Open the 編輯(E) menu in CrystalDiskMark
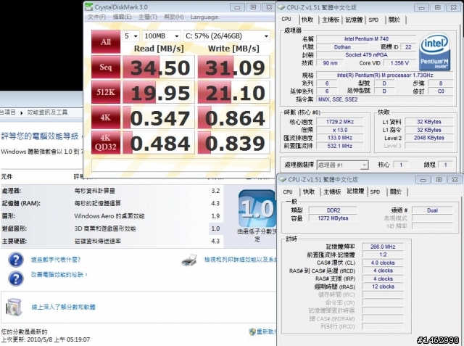 click(122, 17)
